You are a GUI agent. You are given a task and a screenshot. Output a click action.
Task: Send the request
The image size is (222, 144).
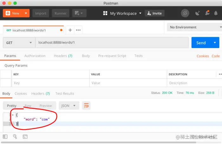coord(201,42)
